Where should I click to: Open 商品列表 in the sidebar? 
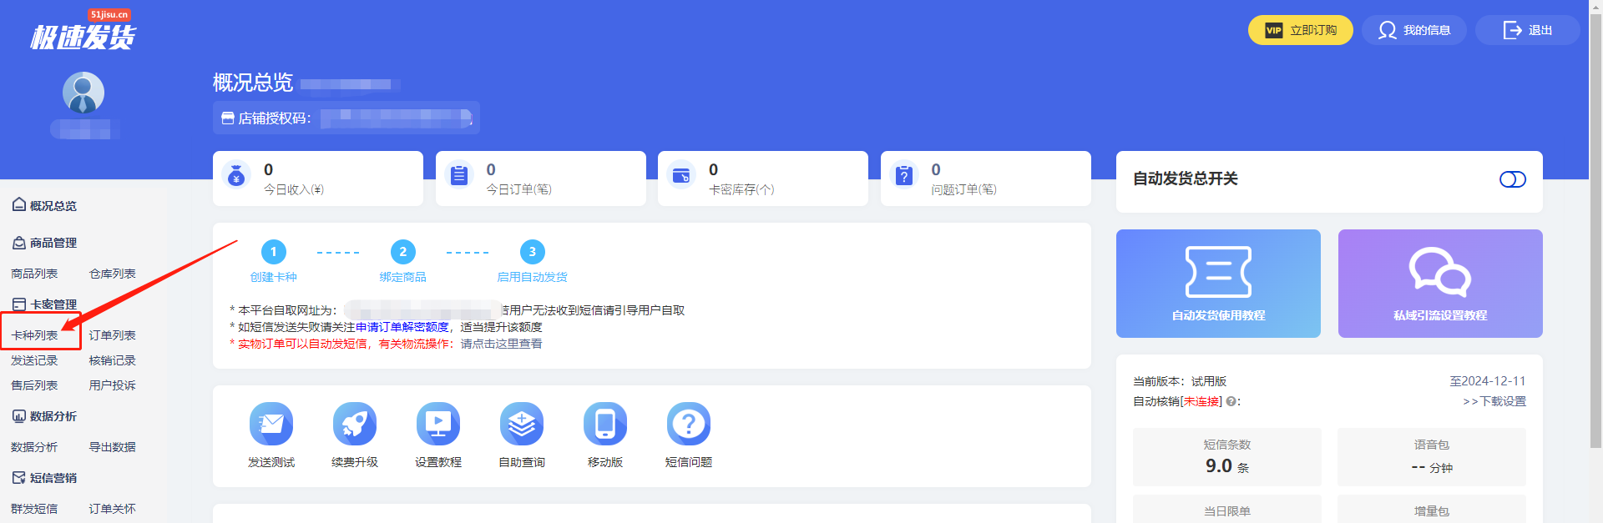pyautogui.click(x=34, y=274)
